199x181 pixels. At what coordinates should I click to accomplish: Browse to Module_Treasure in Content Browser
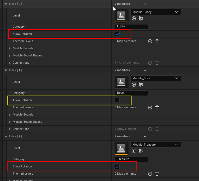pos(141,151)
